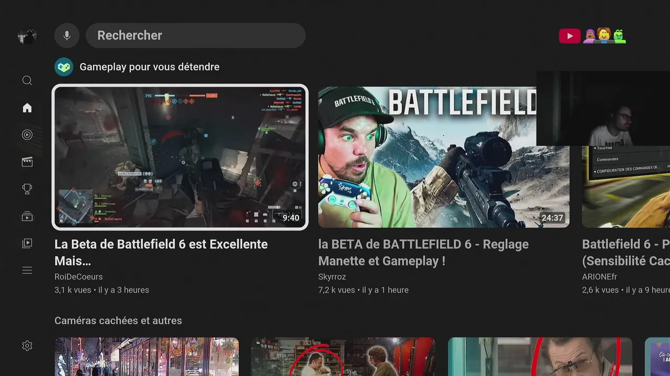The width and height of the screenshot is (670, 376).
Task: Open Subscriptions icon in the sidebar
Action: pyautogui.click(x=27, y=216)
